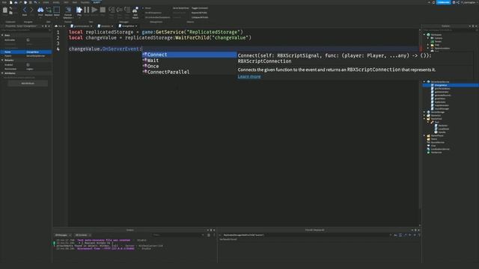Select StarterPack in the Explorer tree
Viewport: 479px width, 269px height.
click(436, 119)
